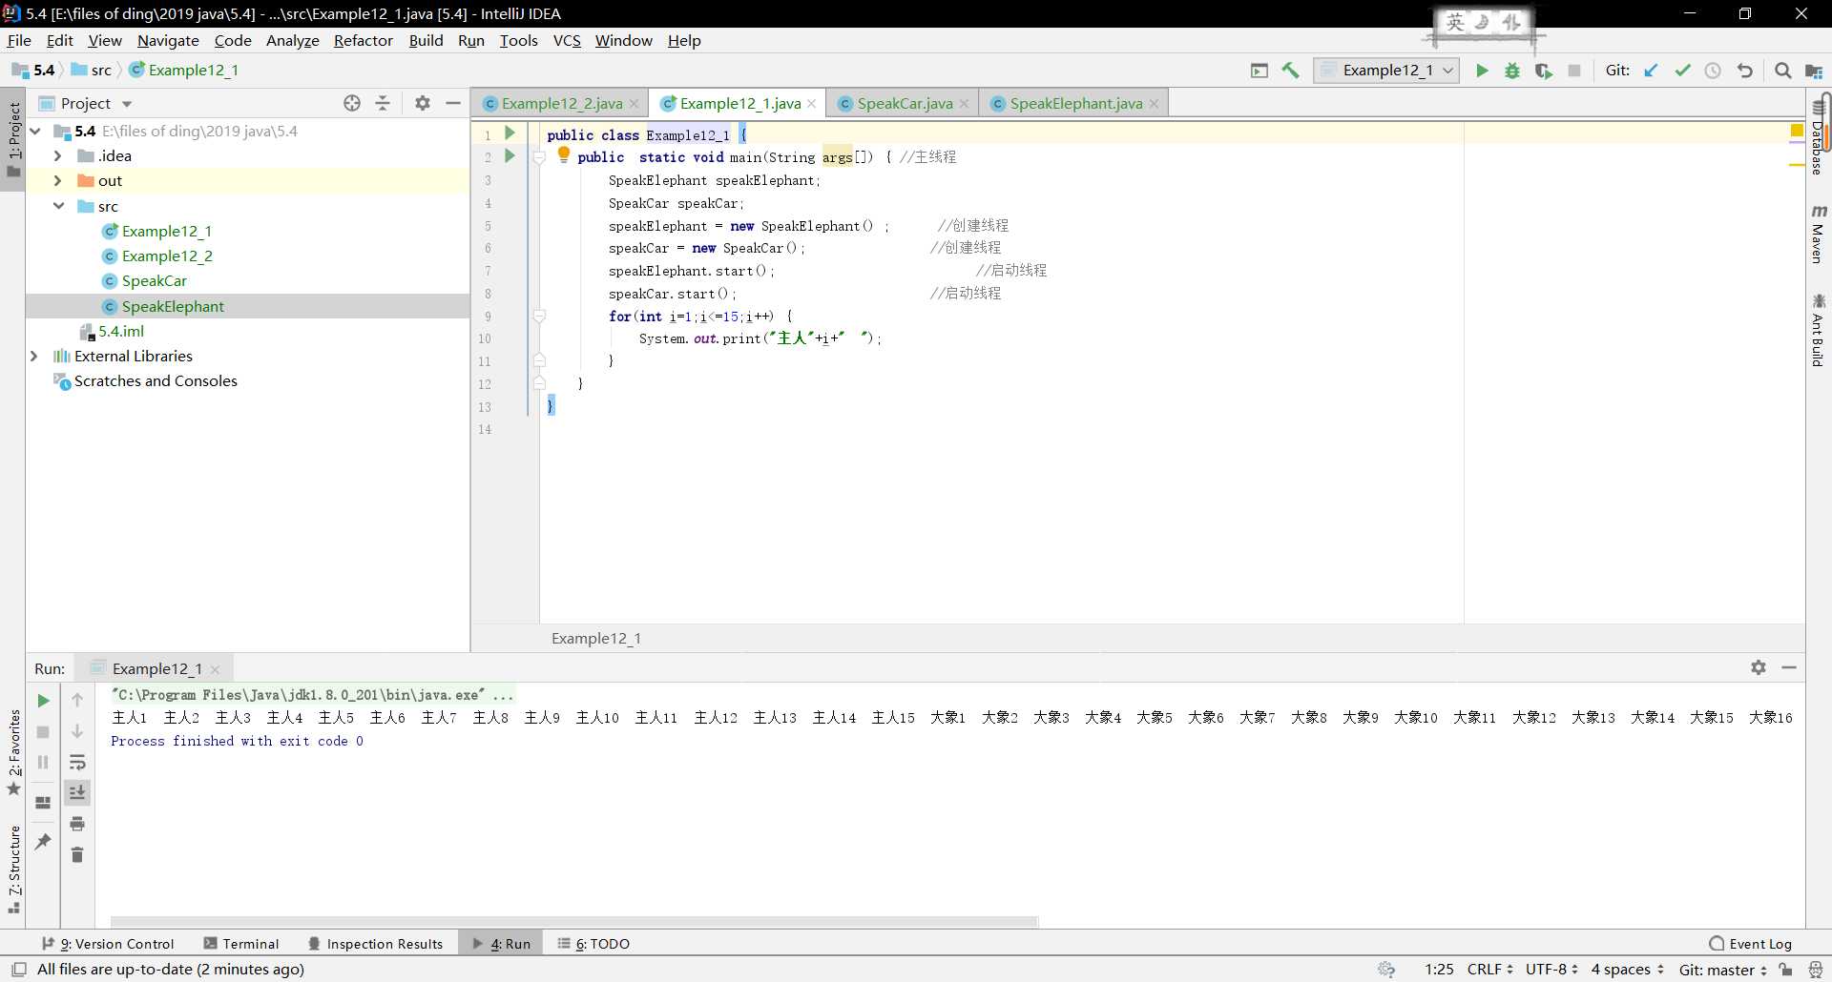Screen dimensions: 1832x982
Task: Switch to SpeakCar.java tab
Action: tap(905, 103)
